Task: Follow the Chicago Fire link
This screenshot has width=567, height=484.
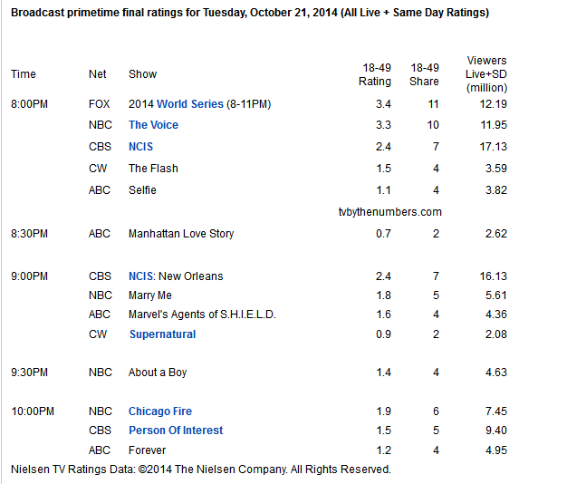Action: [160, 411]
